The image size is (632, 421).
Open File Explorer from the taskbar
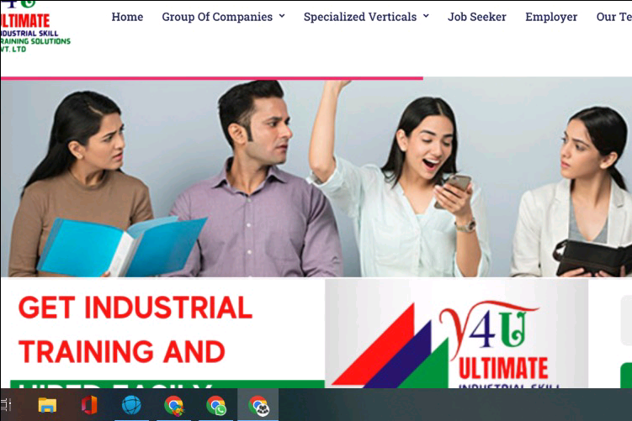point(47,405)
